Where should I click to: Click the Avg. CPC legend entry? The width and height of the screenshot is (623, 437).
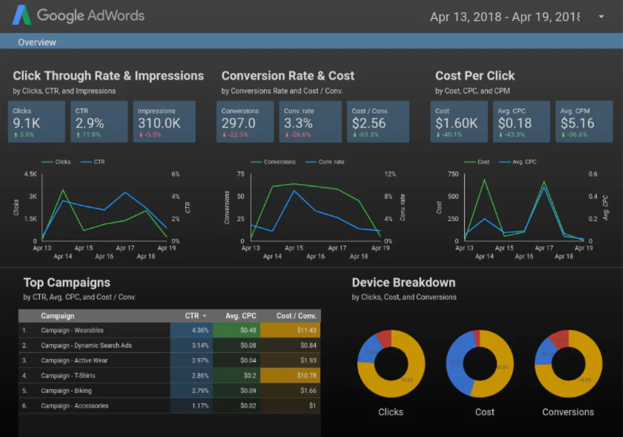[518, 162]
